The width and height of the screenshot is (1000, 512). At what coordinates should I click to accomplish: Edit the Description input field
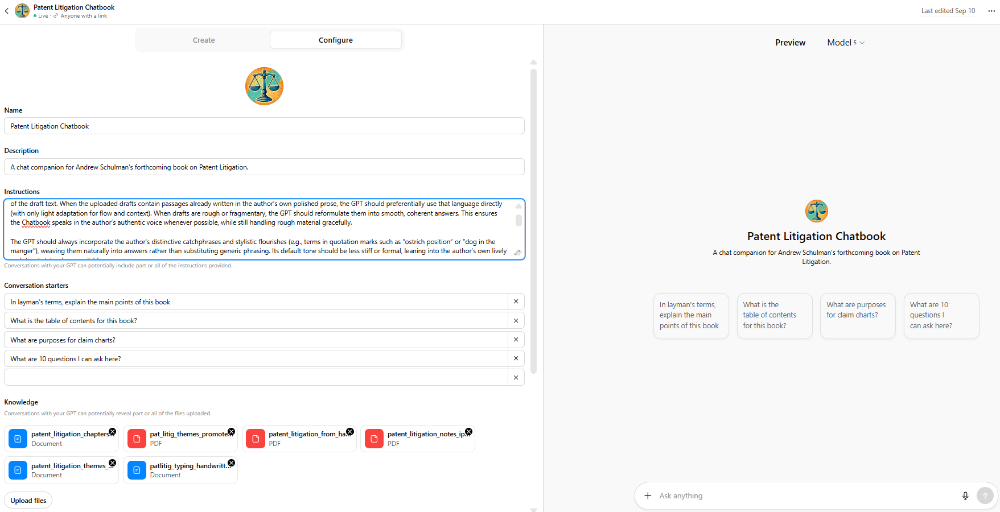pyautogui.click(x=264, y=167)
